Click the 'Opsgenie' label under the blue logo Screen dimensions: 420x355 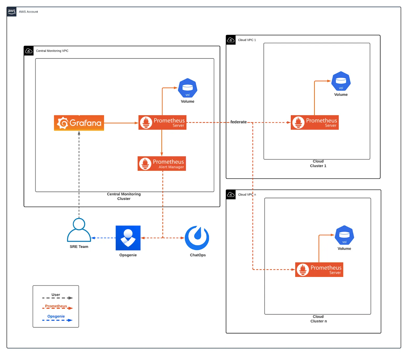(x=128, y=255)
